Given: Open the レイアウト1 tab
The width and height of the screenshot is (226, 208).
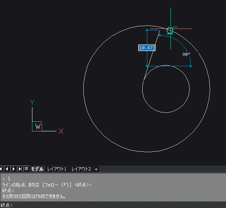Looking at the screenshot, I should (57, 169).
